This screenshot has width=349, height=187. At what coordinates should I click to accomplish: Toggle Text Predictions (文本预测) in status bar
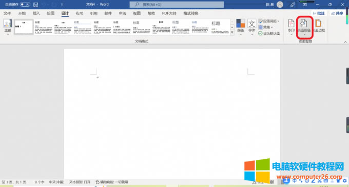coord(80,182)
